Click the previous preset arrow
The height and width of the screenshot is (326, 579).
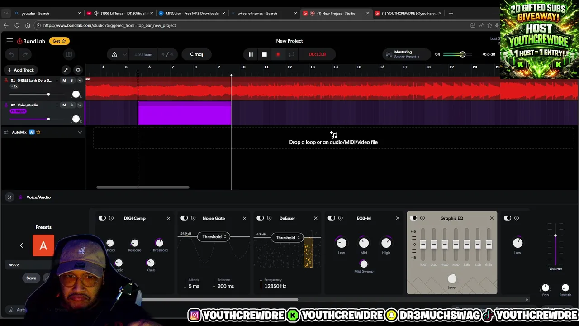click(21, 245)
